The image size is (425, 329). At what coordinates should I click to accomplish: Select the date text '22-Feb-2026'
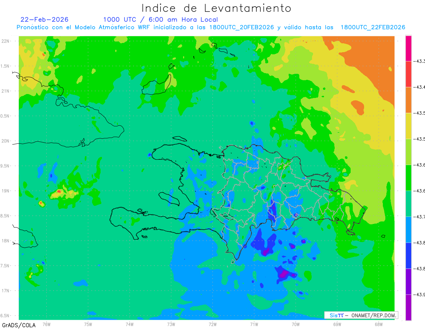coord(44,20)
